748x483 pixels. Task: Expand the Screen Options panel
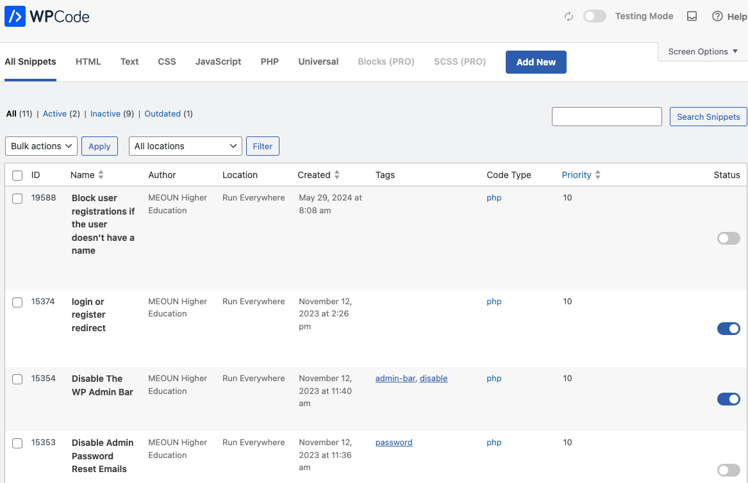702,52
